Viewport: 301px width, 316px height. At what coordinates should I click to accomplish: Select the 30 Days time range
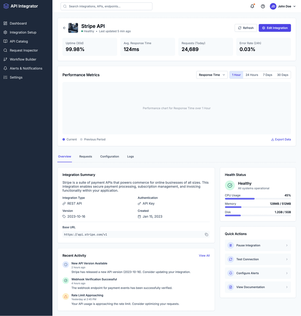pos(283,75)
